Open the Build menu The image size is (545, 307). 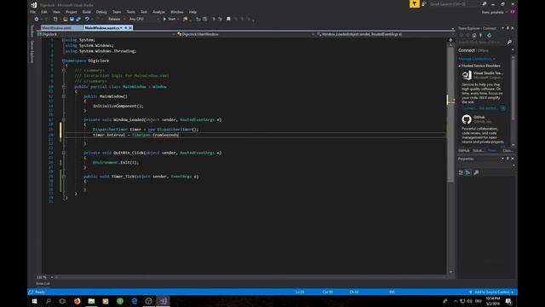click(x=87, y=12)
